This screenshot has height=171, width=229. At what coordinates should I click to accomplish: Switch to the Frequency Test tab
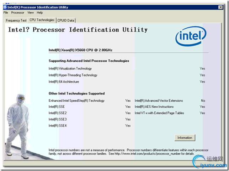point(16,21)
